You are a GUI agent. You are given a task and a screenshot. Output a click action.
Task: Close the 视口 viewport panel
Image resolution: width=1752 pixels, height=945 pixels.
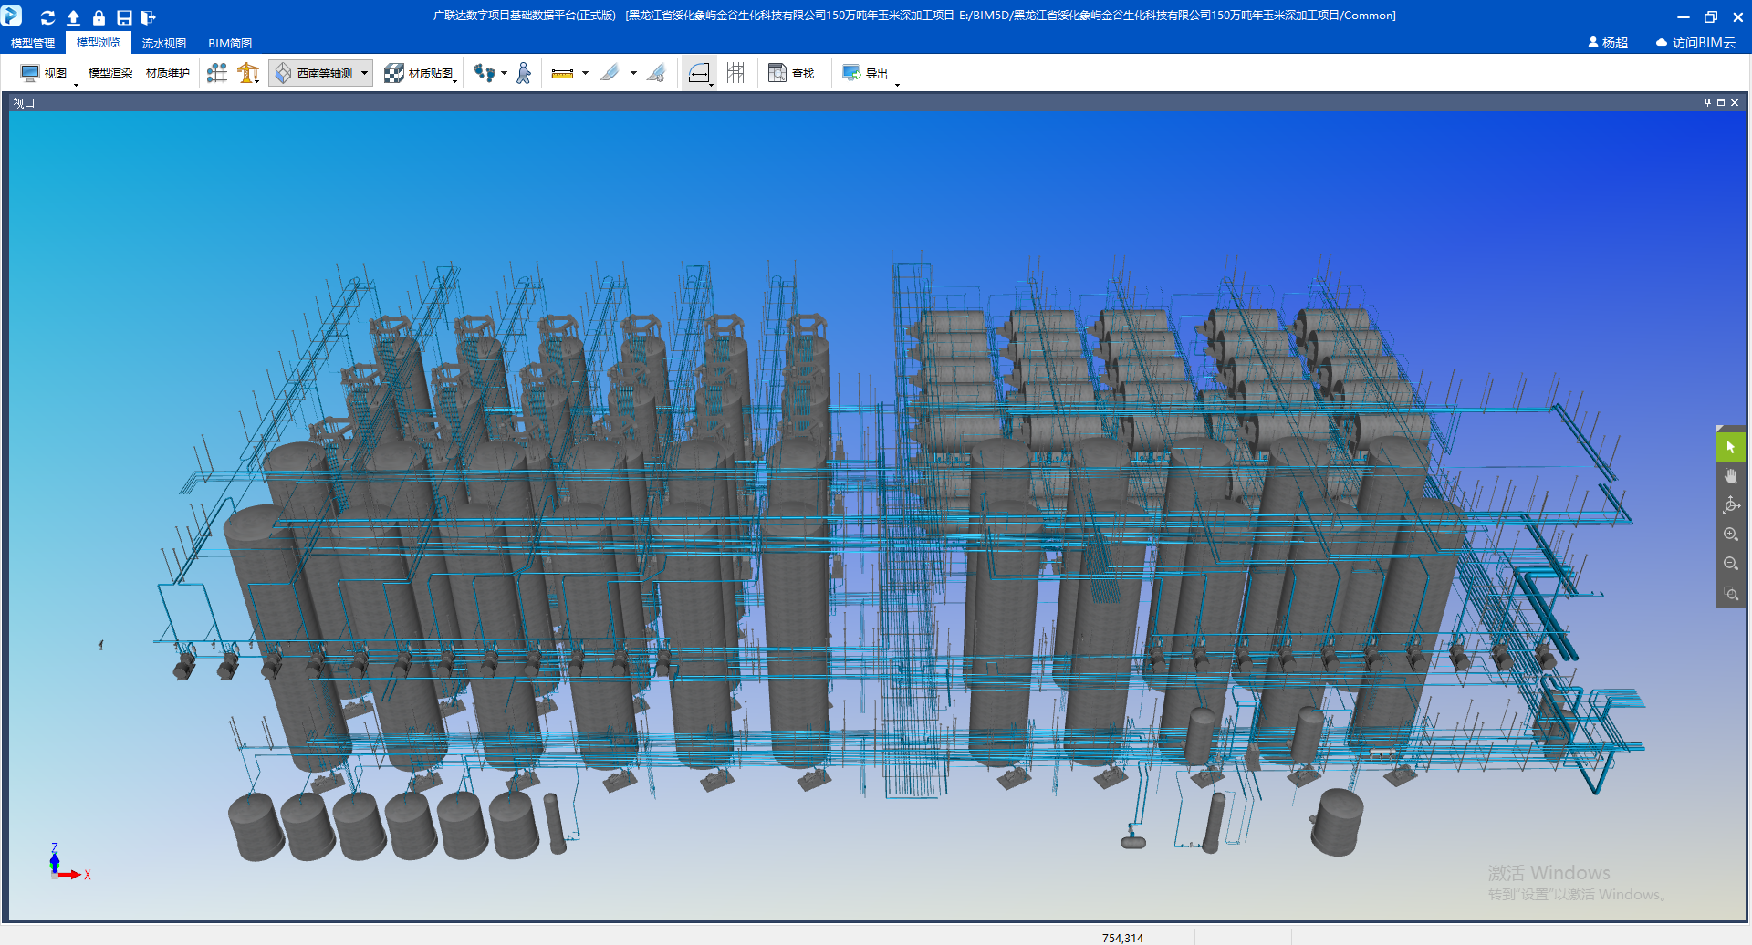1735,103
